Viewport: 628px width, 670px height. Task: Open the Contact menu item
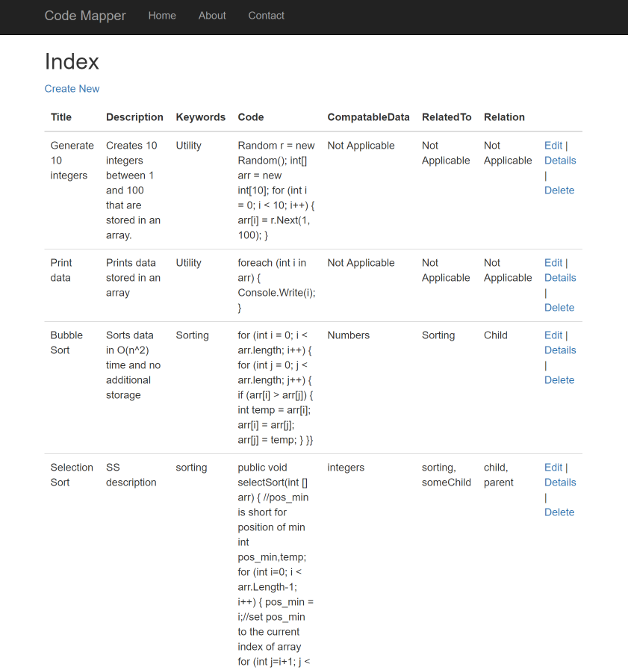point(266,16)
